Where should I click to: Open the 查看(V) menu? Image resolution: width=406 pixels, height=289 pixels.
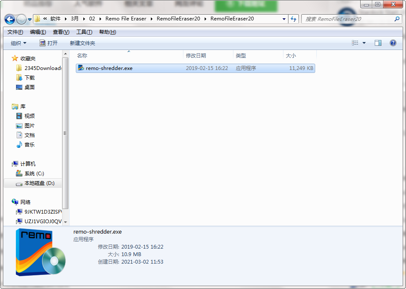tap(61, 32)
